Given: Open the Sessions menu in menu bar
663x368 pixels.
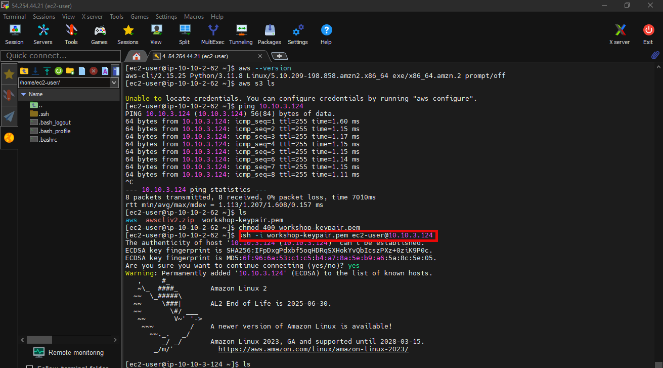Looking at the screenshot, I should (44, 17).
